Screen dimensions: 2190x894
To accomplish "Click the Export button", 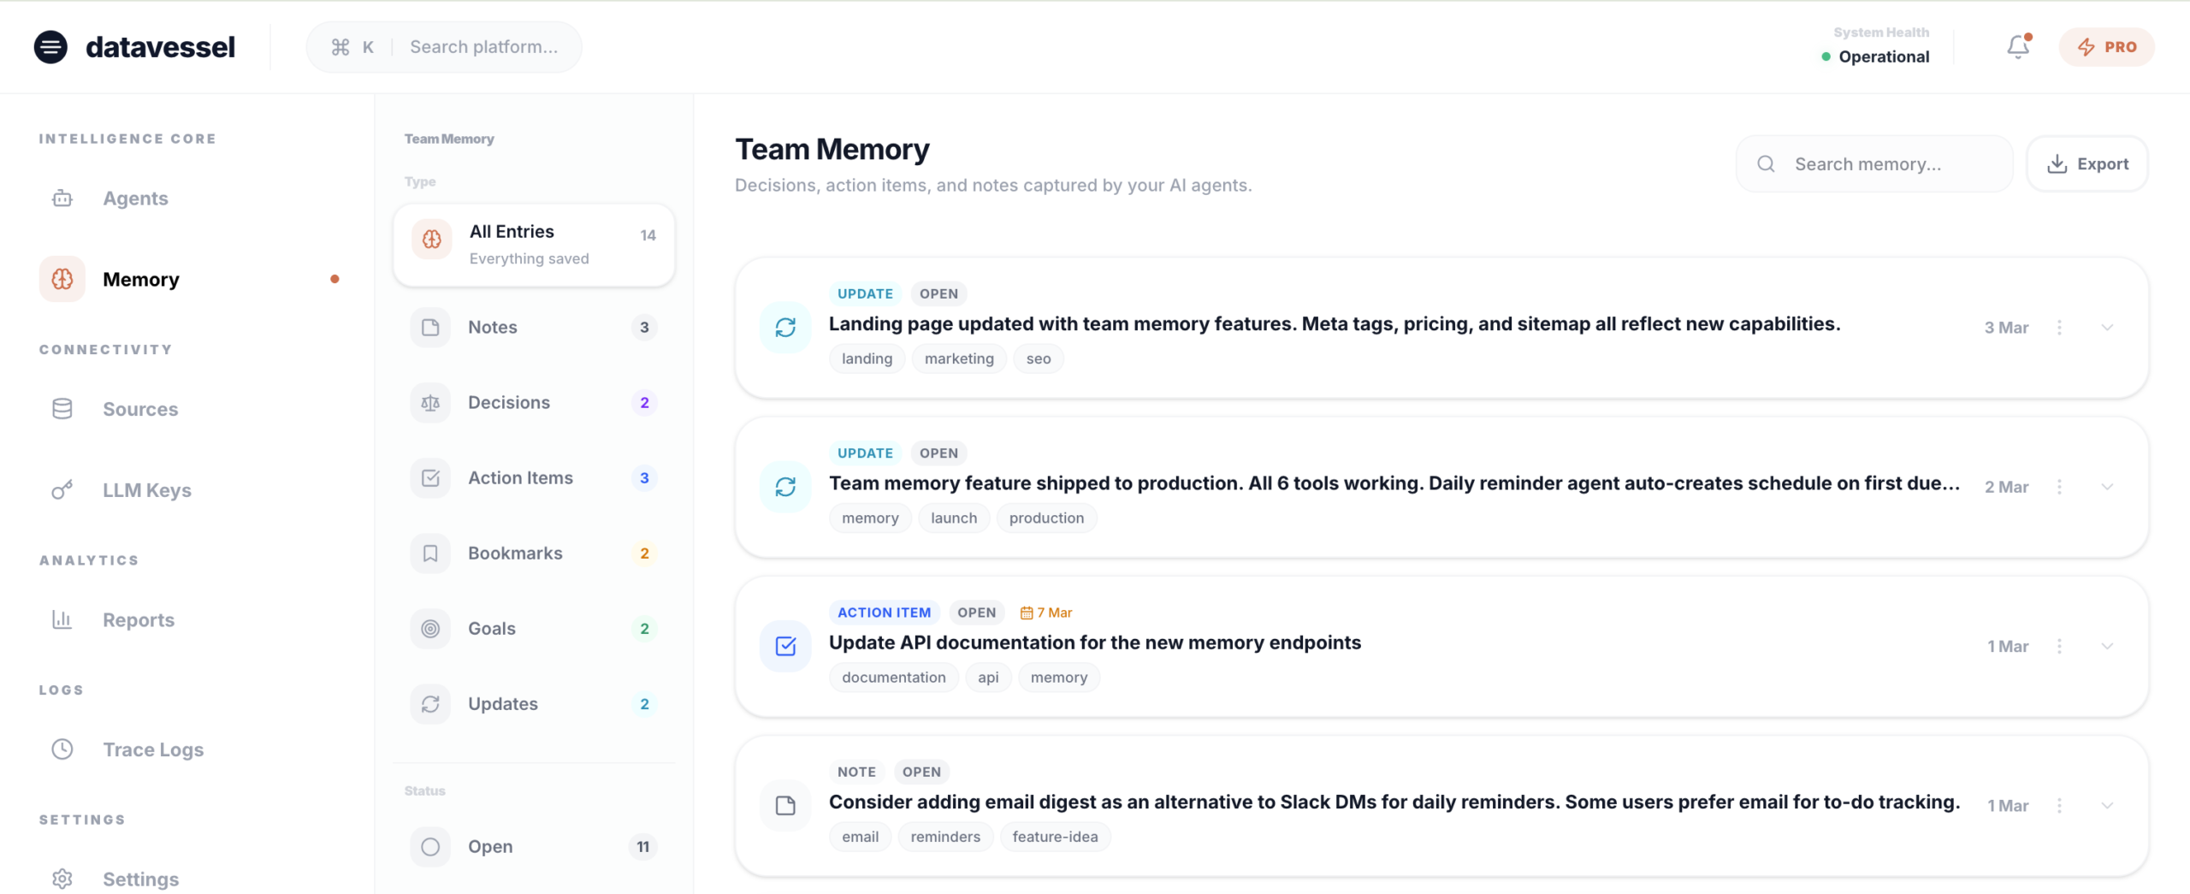I will (2088, 163).
